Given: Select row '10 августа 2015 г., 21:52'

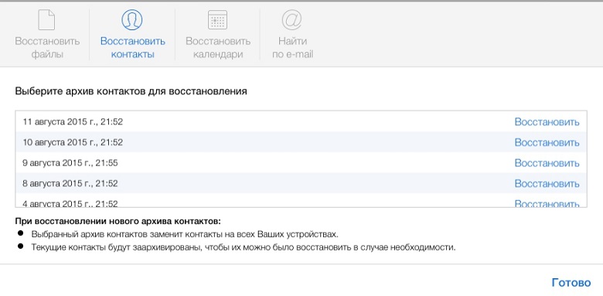Looking at the screenshot, I should pyautogui.click(x=301, y=142).
